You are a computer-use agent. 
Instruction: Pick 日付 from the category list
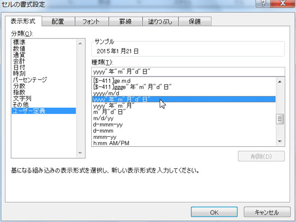click(x=19, y=67)
